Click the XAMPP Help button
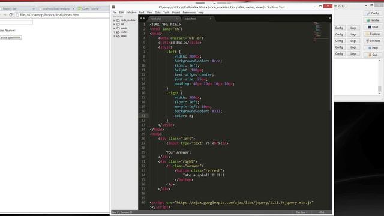The width and height of the screenshot is (384, 216). (373, 48)
